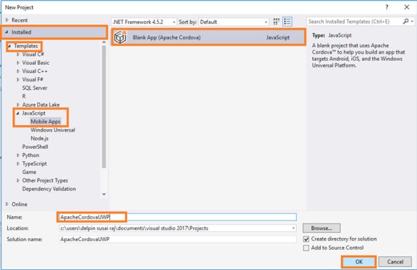417x270 pixels.
Task: Select Python template category
Action: [x=31, y=155]
